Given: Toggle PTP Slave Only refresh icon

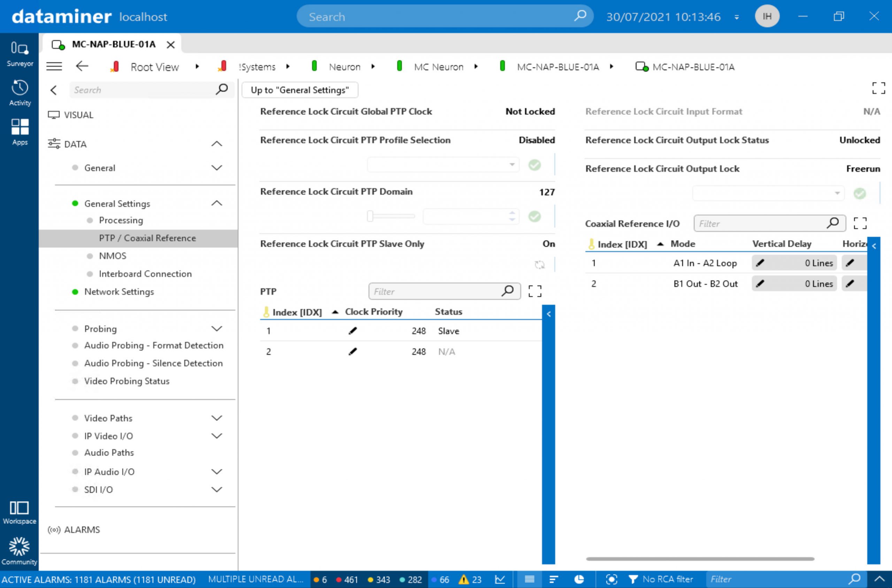Looking at the screenshot, I should click(539, 265).
